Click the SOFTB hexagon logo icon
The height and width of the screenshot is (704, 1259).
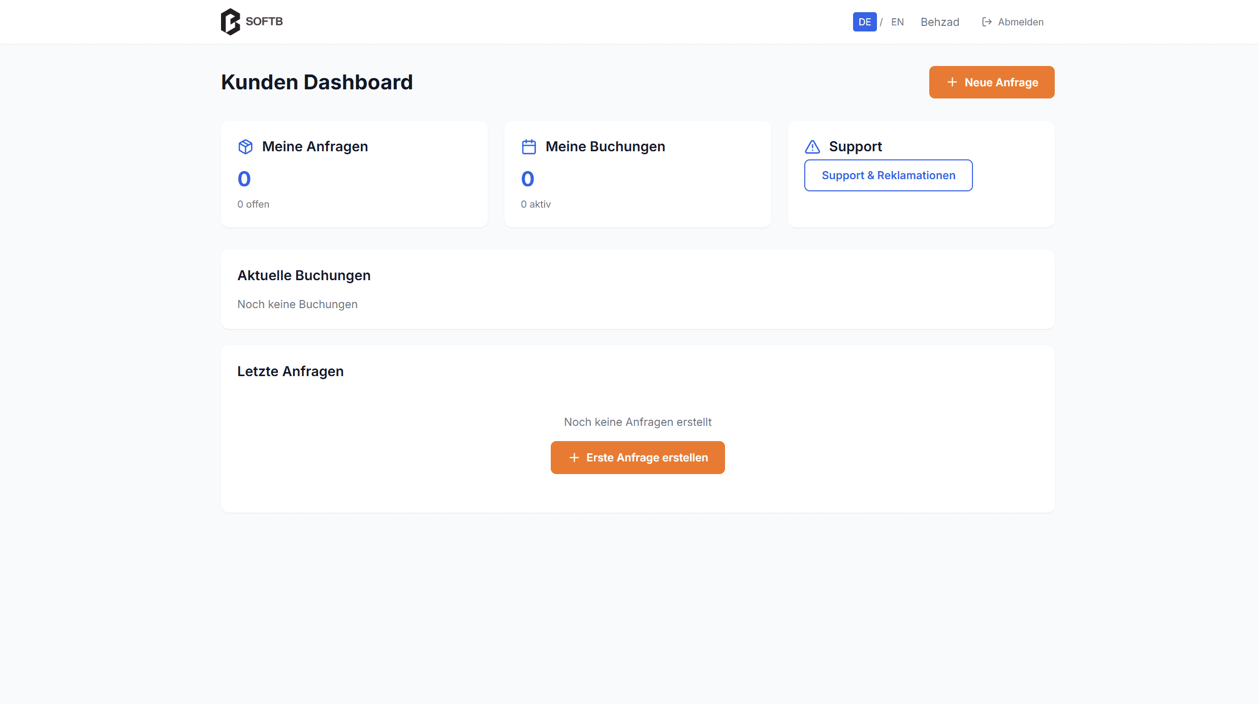tap(230, 22)
